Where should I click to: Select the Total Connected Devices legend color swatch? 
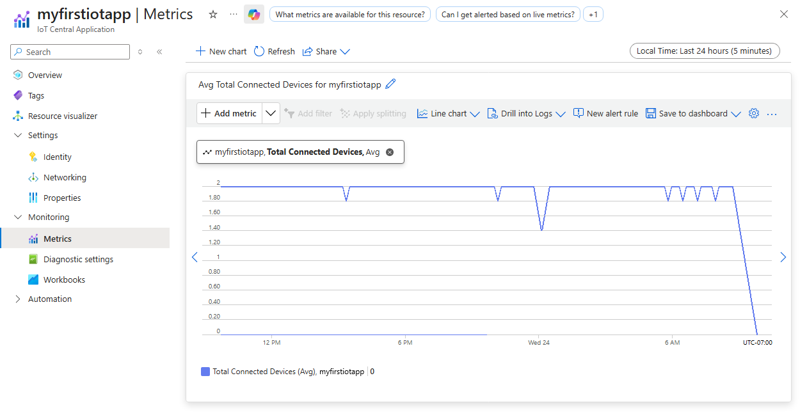coord(204,372)
